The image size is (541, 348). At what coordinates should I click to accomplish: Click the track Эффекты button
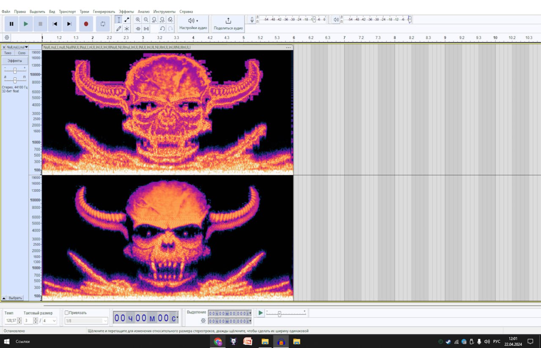click(15, 61)
